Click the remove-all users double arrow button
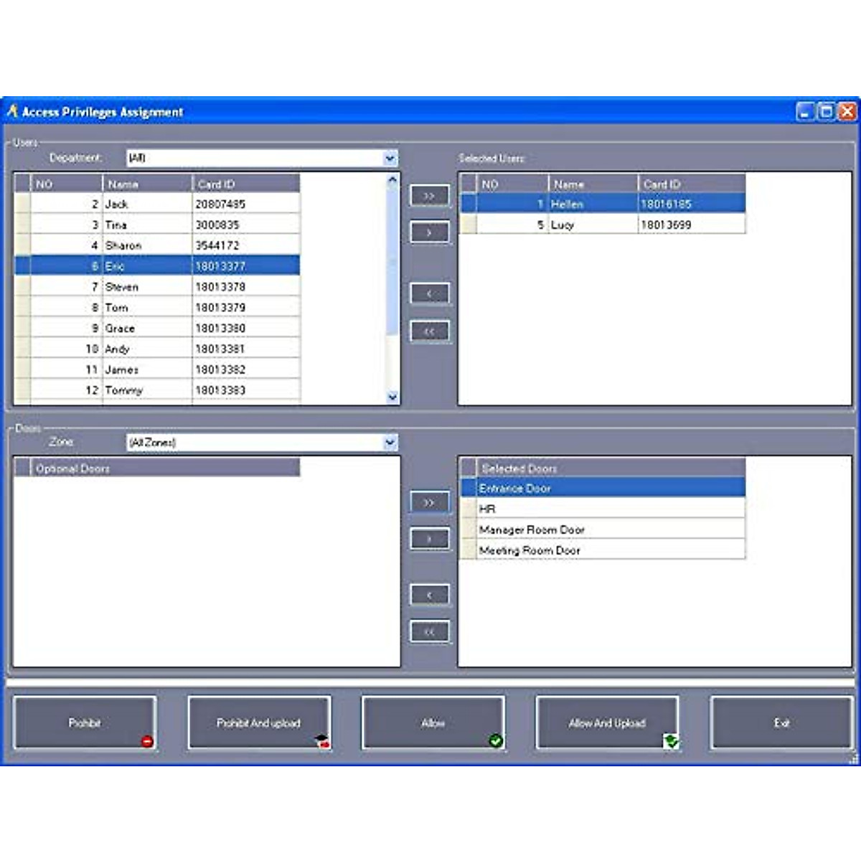The height and width of the screenshot is (861, 861). [429, 331]
